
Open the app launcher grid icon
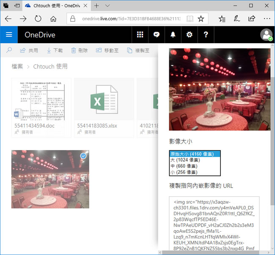[x=140, y=35]
